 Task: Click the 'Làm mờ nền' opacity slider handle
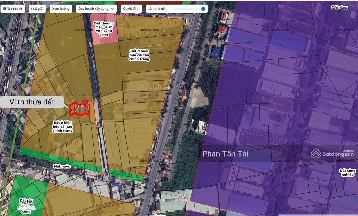(x=203, y=9)
